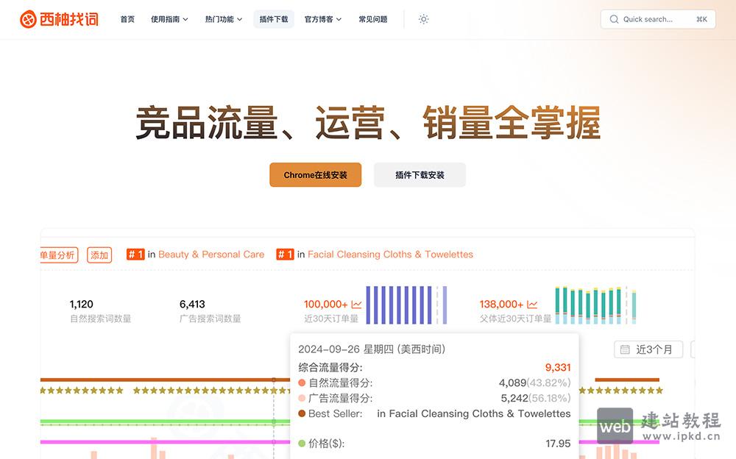Click the 西柚找词 logo

[59, 19]
